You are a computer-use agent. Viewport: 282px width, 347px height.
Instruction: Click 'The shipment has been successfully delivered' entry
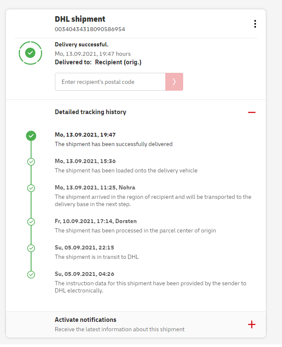pyautogui.click(x=114, y=144)
